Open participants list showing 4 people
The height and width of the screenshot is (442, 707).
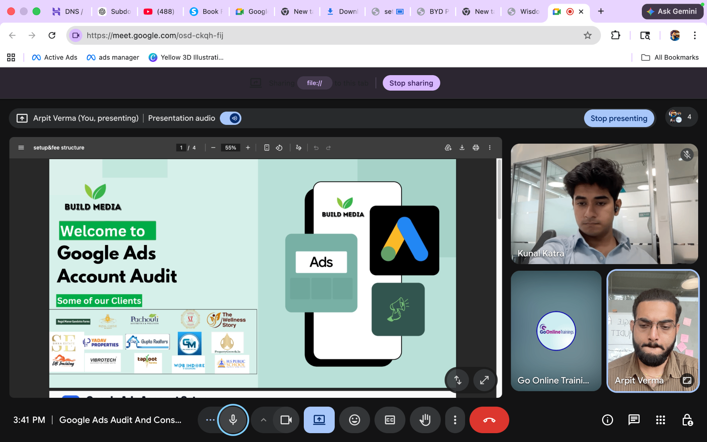pos(681,117)
